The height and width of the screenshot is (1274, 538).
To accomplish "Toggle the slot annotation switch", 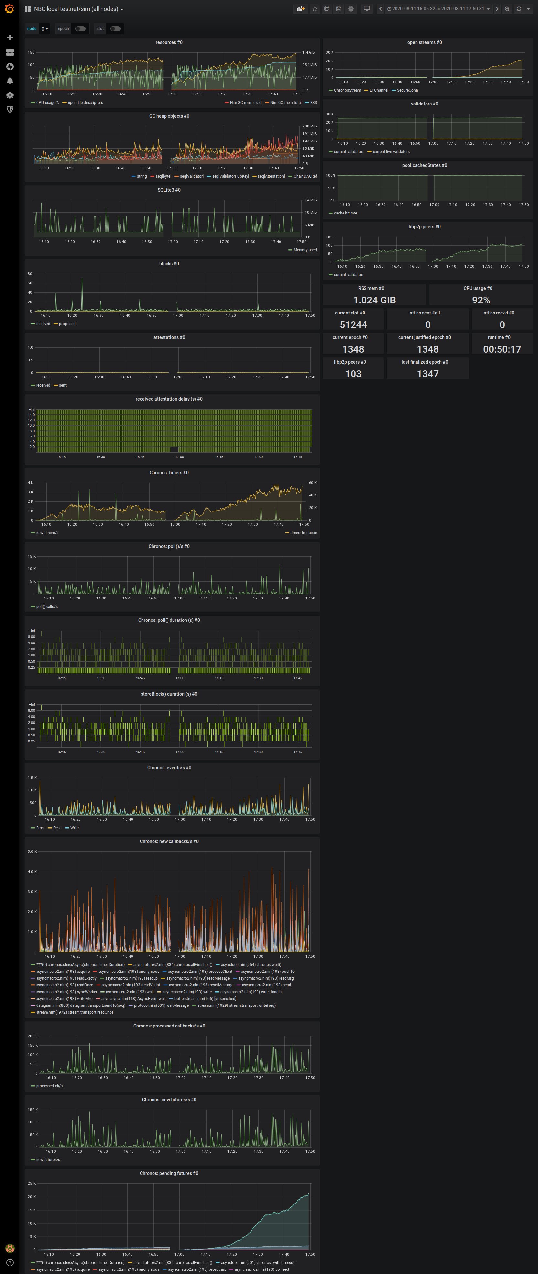I will [x=116, y=29].
